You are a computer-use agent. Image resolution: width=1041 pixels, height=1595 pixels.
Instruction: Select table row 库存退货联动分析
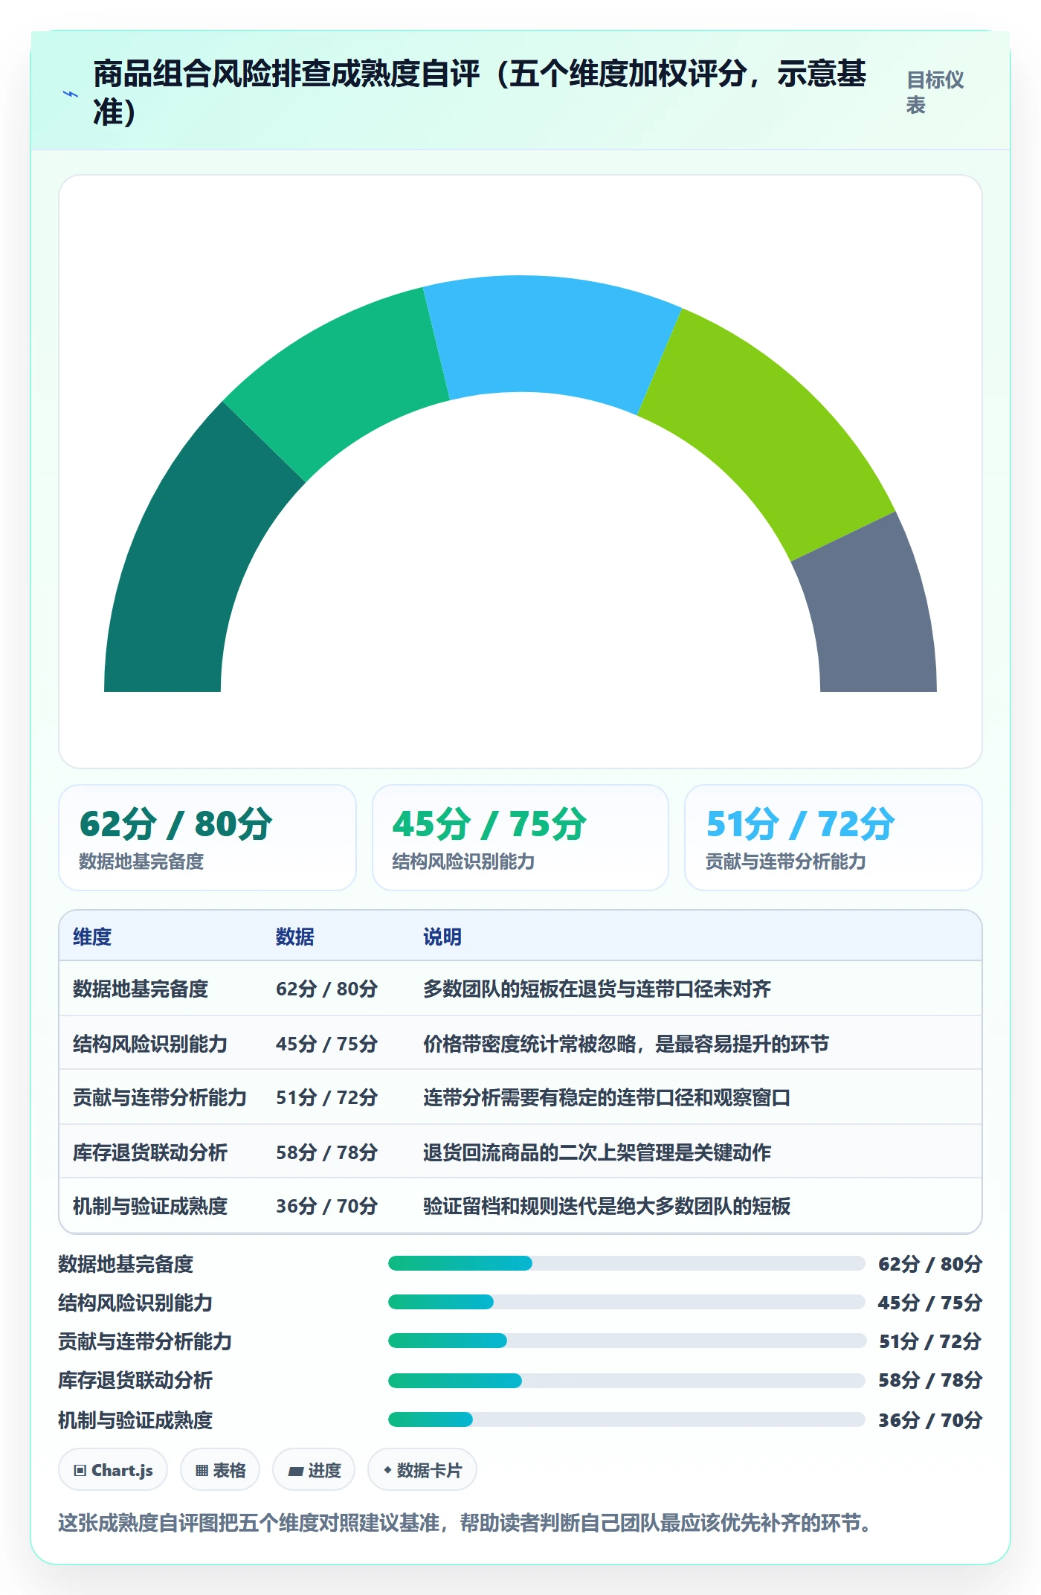coord(520,1152)
